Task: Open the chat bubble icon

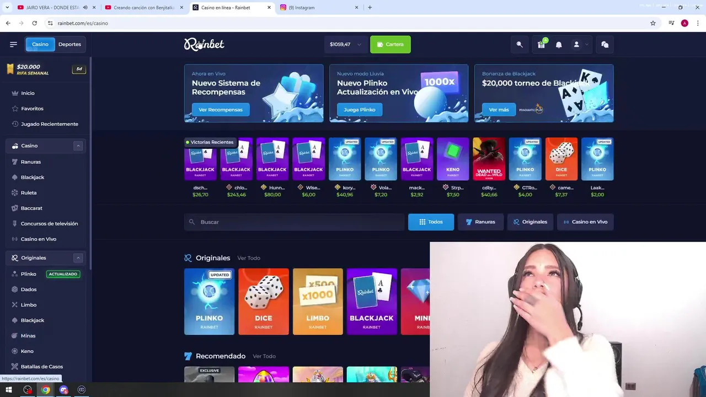Action: [605, 45]
